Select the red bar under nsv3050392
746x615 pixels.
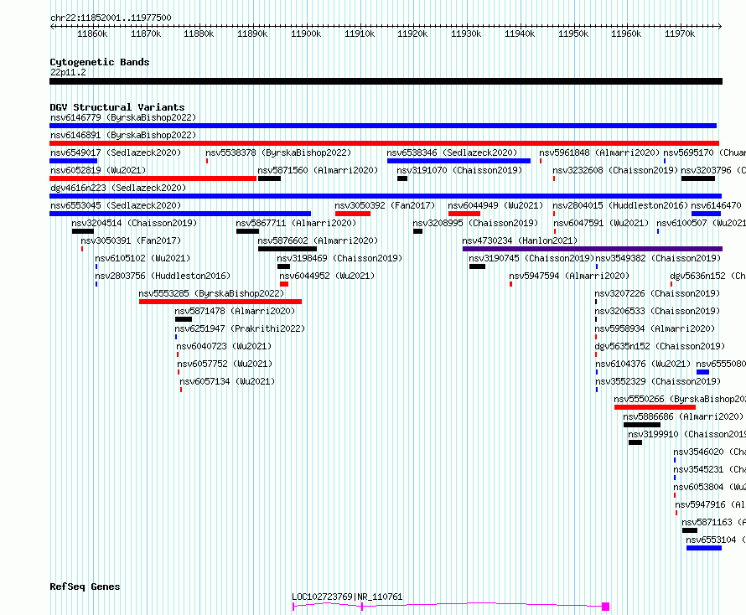point(353,214)
